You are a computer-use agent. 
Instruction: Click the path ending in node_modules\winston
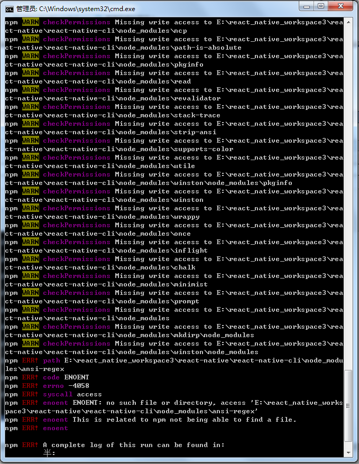pos(104,200)
